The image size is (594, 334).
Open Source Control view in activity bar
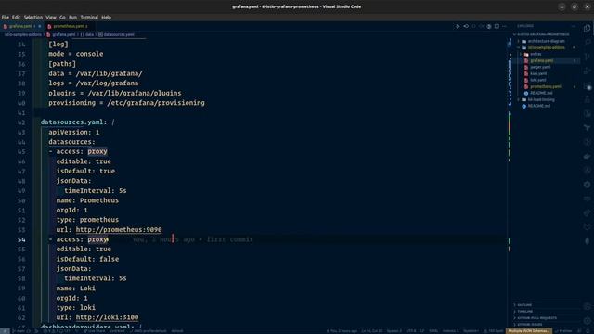pos(588,57)
